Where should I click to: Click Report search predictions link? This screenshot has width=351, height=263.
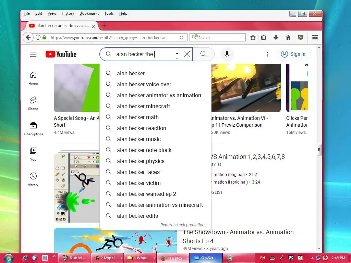(x=183, y=225)
